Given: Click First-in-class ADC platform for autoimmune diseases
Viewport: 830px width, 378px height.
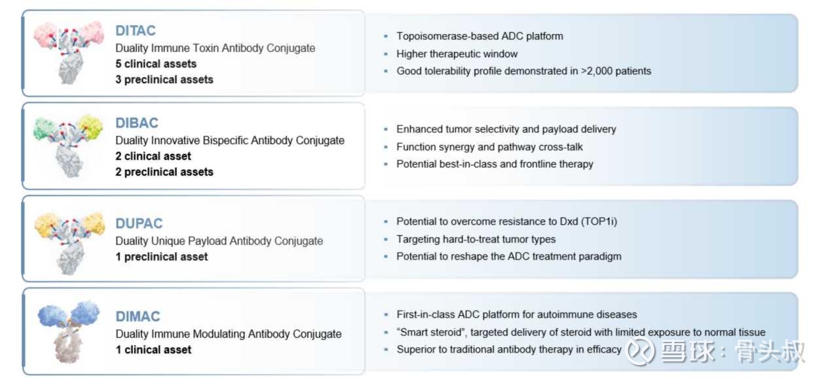Looking at the screenshot, I should (x=517, y=314).
